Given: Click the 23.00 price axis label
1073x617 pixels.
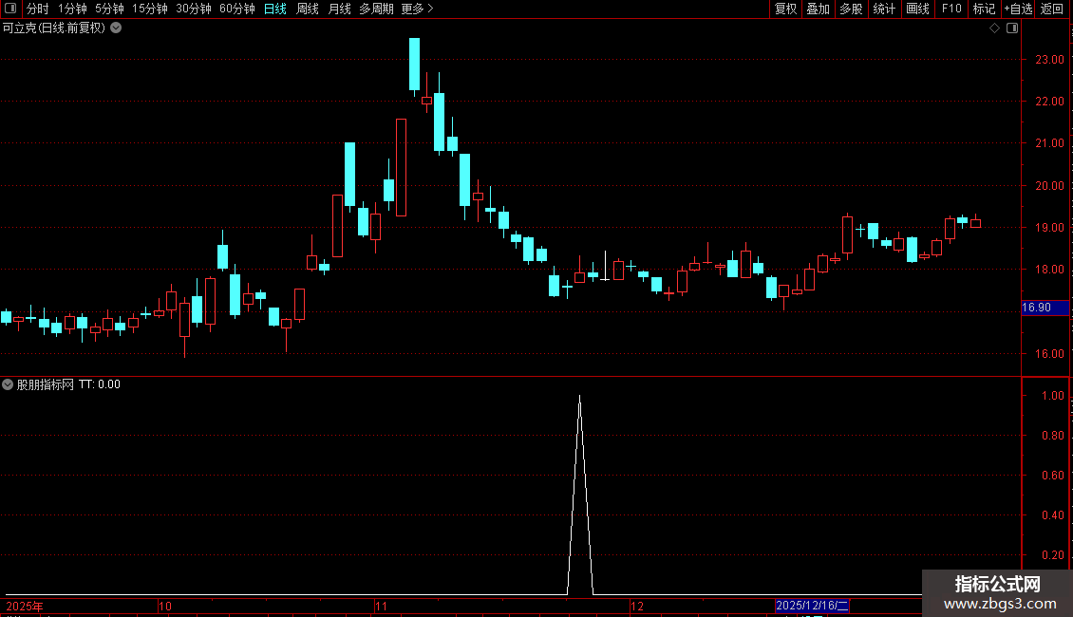Looking at the screenshot, I should point(1049,60).
